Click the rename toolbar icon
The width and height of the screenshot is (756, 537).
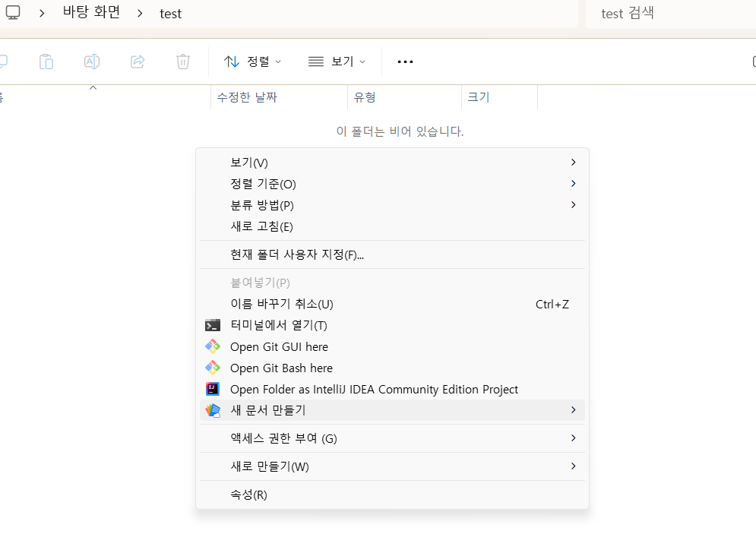pyautogui.click(x=92, y=62)
